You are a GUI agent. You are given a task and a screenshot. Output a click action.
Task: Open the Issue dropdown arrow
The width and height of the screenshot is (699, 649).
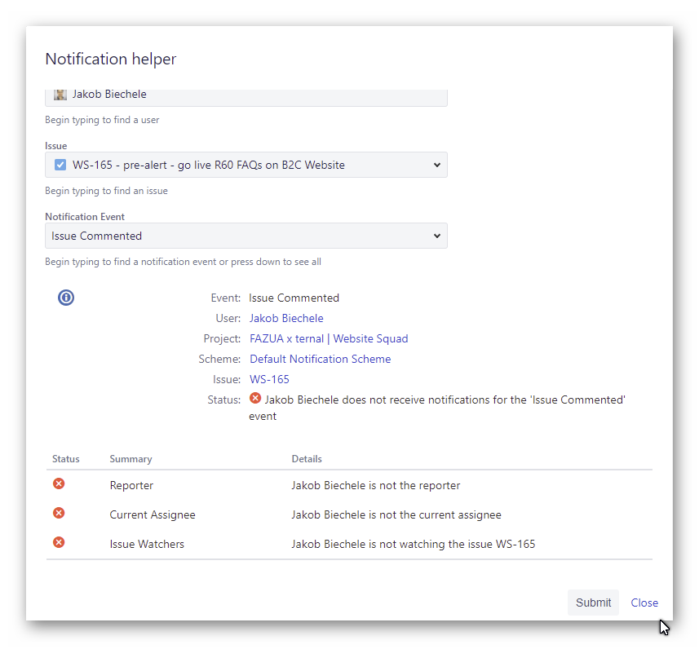coord(437,165)
